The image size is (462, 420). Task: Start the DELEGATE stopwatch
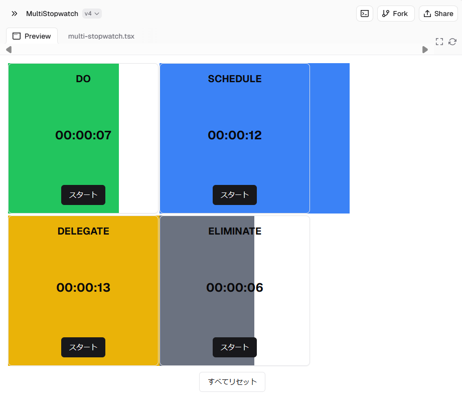point(83,347)
